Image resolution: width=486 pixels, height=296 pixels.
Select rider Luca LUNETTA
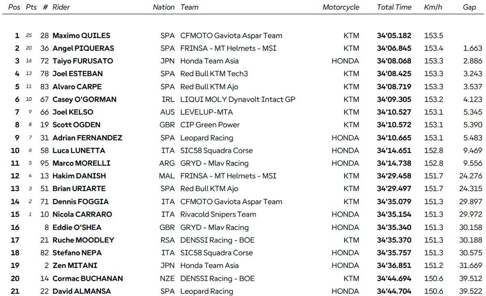(79, 151)
